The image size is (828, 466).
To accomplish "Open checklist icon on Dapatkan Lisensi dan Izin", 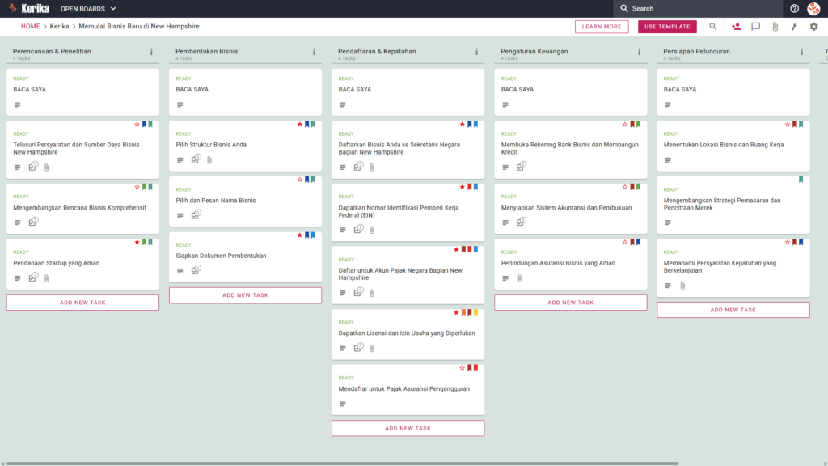I will tap(358, 348).
